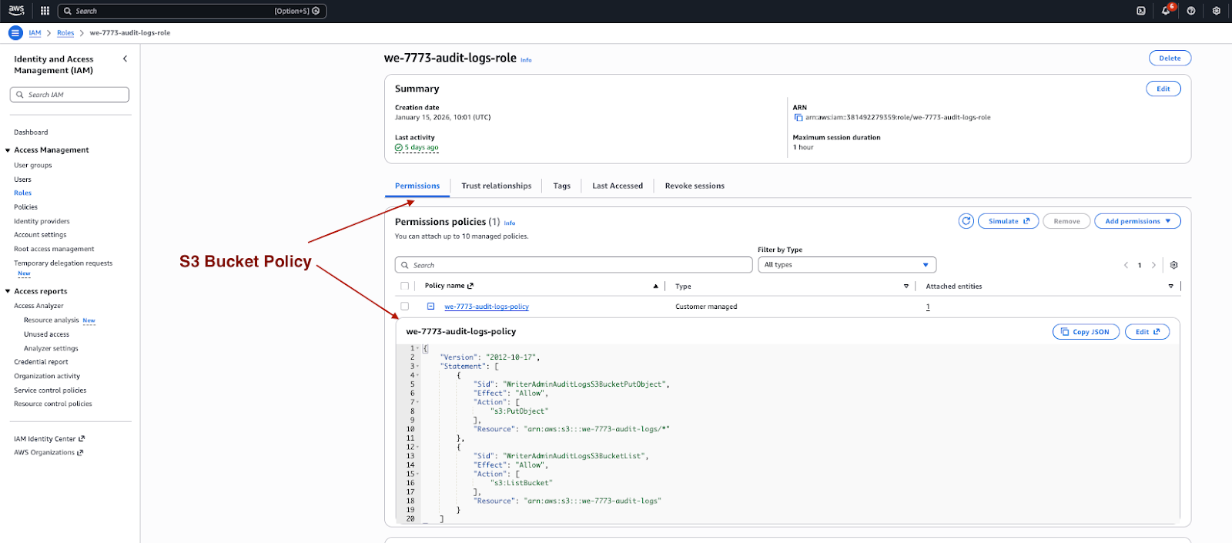Focus the top AWS Search bar
The image size is (1232, 543).
click(x=192, y=11)
